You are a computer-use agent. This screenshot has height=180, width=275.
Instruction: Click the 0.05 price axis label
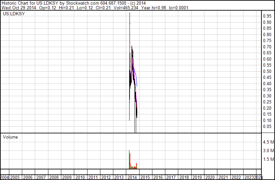(x=267, y=127)
